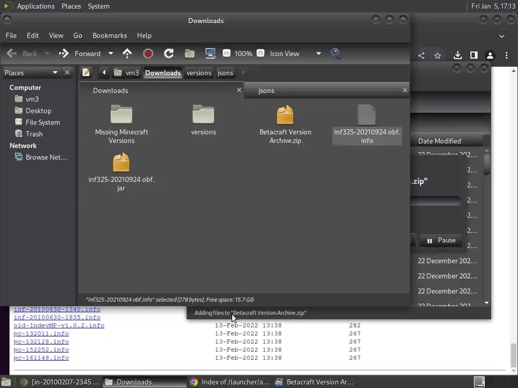Select the Missing Minecraft Versions folder
This screenshot has width=518, height=388.
(121, 124)
